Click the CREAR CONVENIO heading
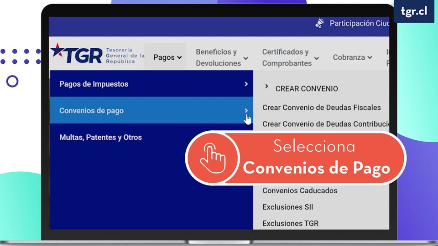The image size is (438, 246). point(307,89)
